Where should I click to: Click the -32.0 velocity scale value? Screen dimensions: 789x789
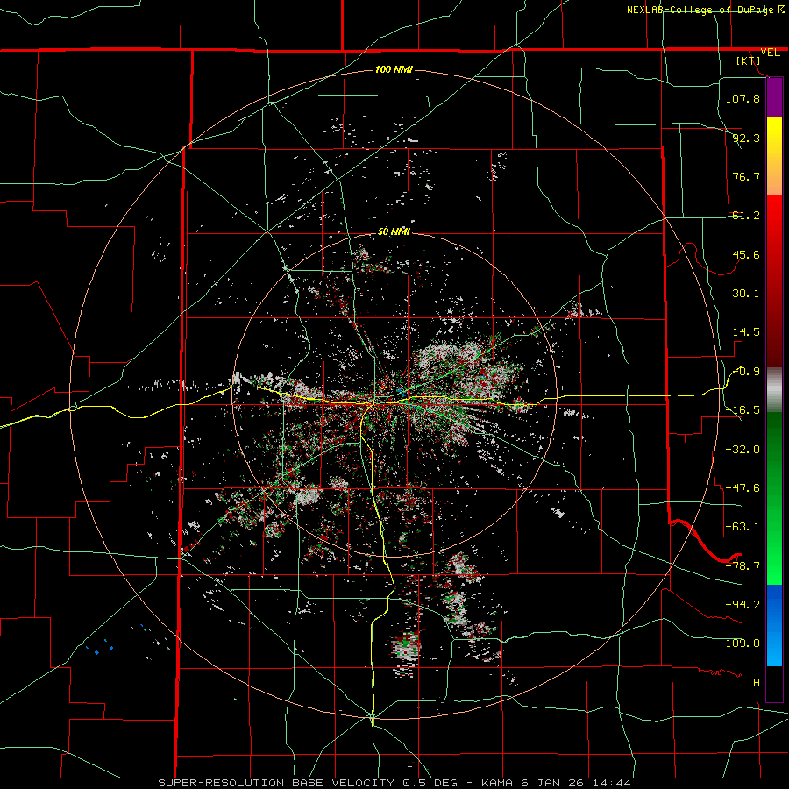coord(743,450)
